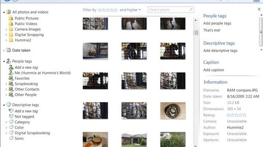Click the RAM compare.JPG filename value

(x=242, y=90)
